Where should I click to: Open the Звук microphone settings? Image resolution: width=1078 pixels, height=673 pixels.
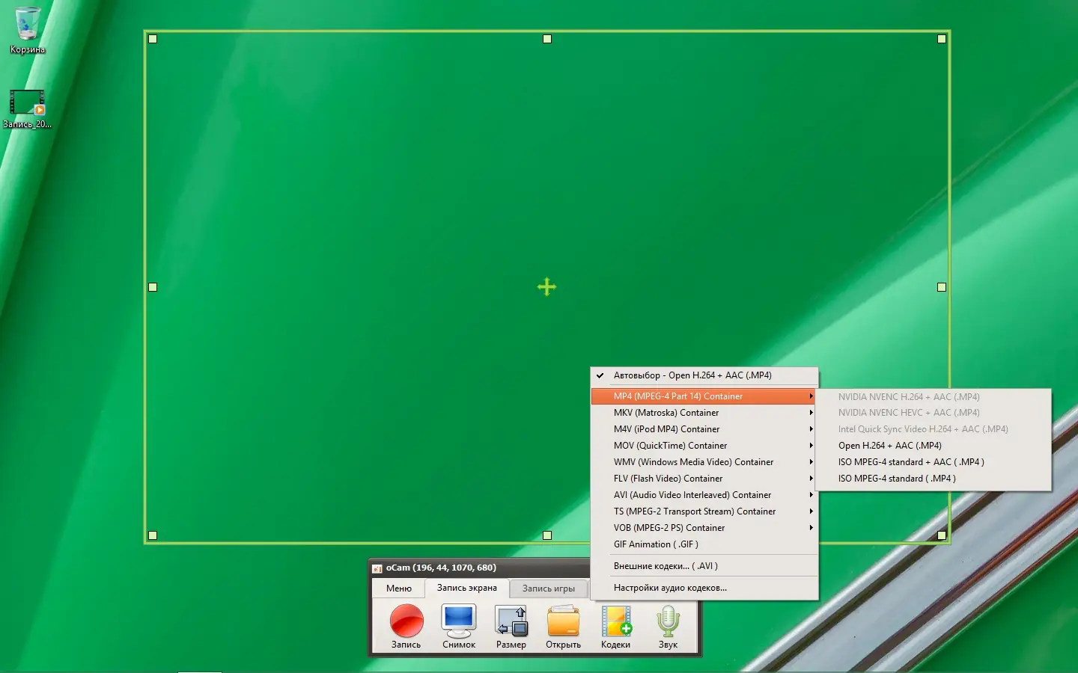click(x=668, y=627)
